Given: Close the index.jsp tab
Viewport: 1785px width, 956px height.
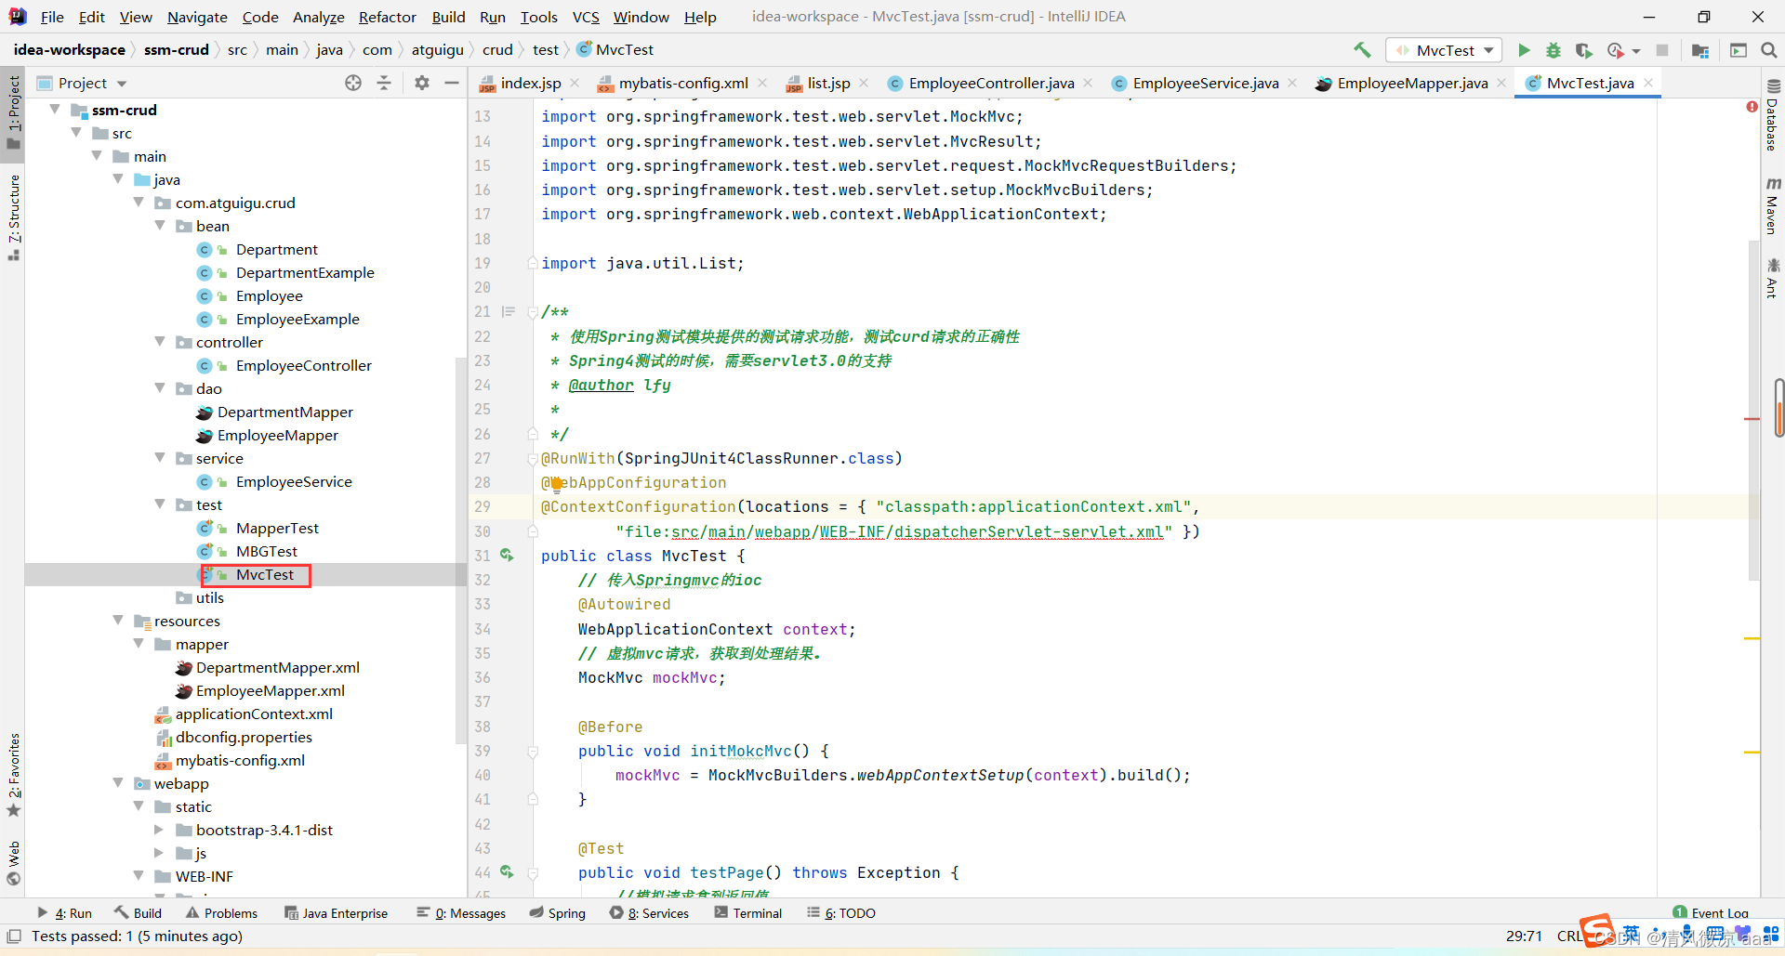Looking at the screenshot, I should click(575, 83).
